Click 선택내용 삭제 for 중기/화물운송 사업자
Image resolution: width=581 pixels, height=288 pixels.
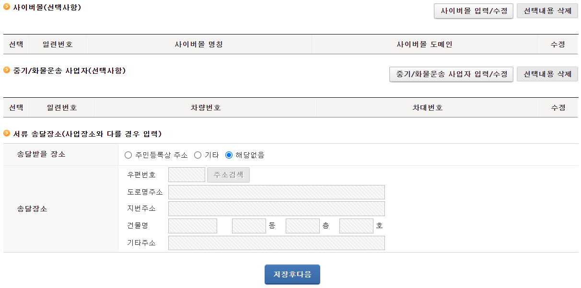(x=547, y=74)
